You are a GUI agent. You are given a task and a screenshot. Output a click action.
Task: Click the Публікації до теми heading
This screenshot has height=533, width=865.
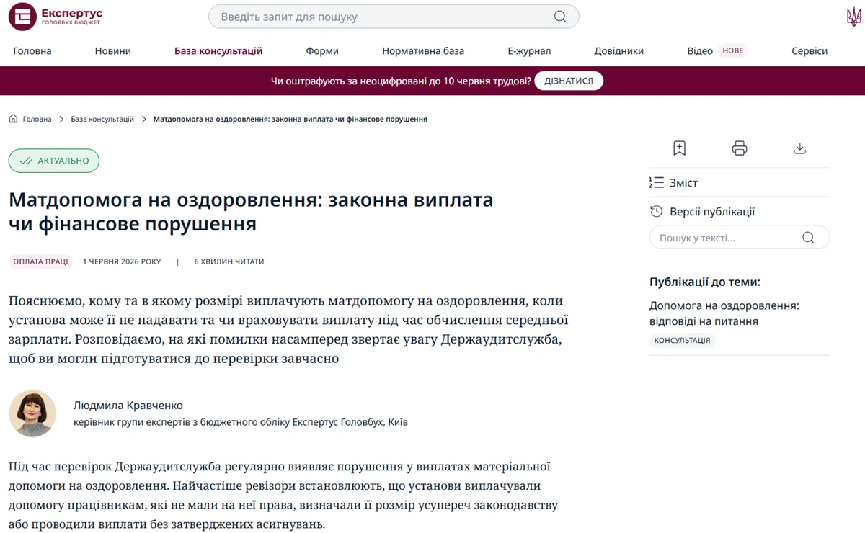705,282
